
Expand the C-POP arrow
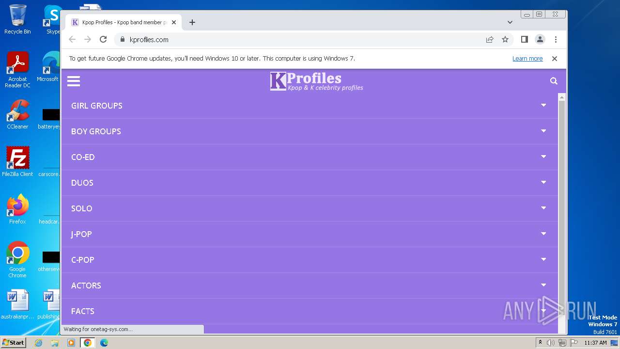[543, 259]
